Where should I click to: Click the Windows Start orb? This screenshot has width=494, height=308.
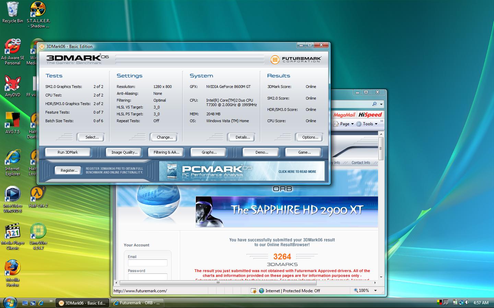point(9,303)
